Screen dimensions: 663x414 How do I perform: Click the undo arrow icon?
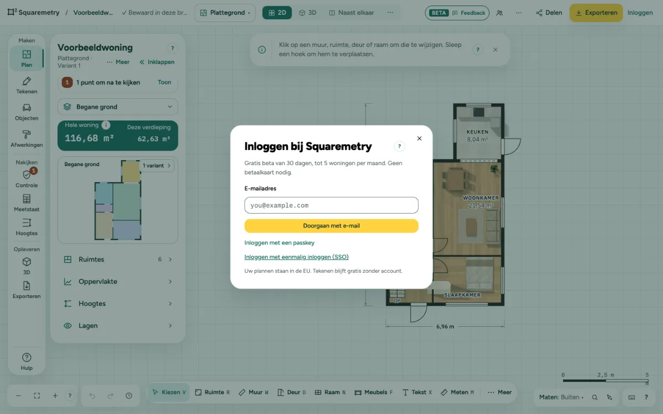click(92, 396)
